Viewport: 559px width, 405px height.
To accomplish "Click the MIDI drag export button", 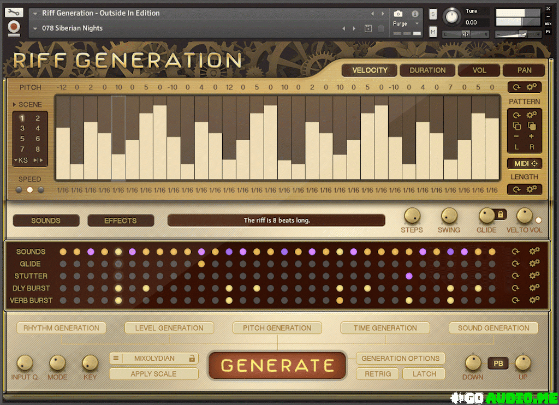I will click(525, 163).
